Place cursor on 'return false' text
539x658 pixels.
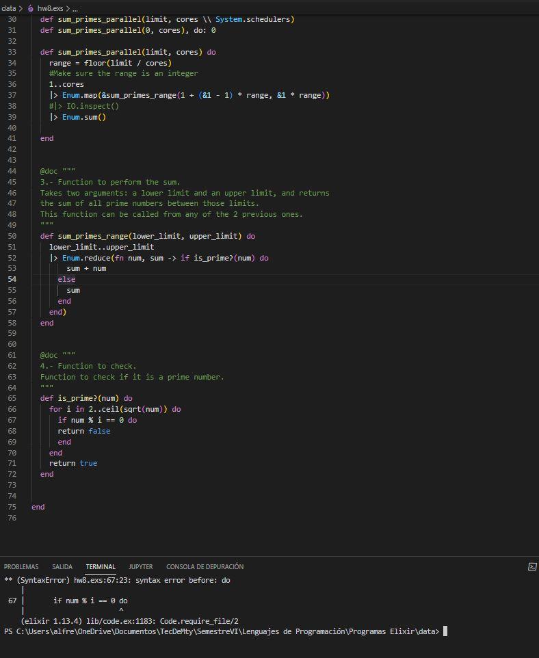click(84, 431)
